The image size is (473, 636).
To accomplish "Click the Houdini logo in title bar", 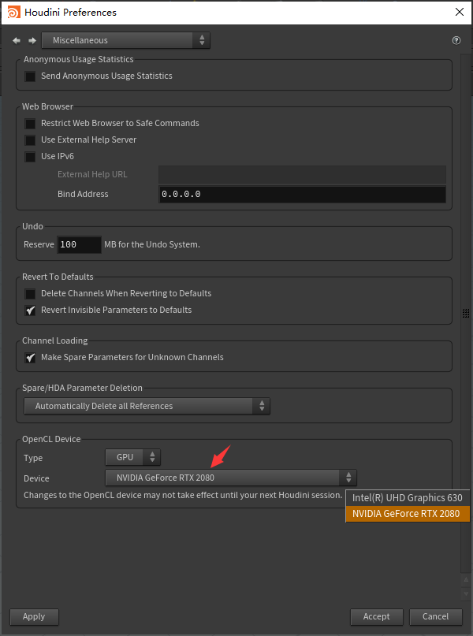I will (x=13, y=12).
